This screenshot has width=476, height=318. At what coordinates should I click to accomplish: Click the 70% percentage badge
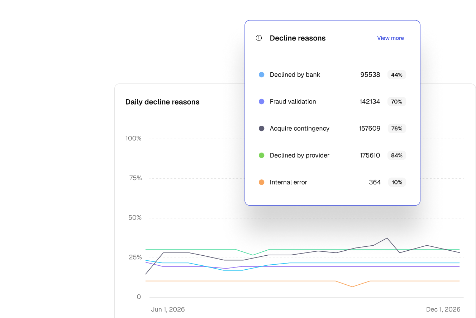click(397, 102)
